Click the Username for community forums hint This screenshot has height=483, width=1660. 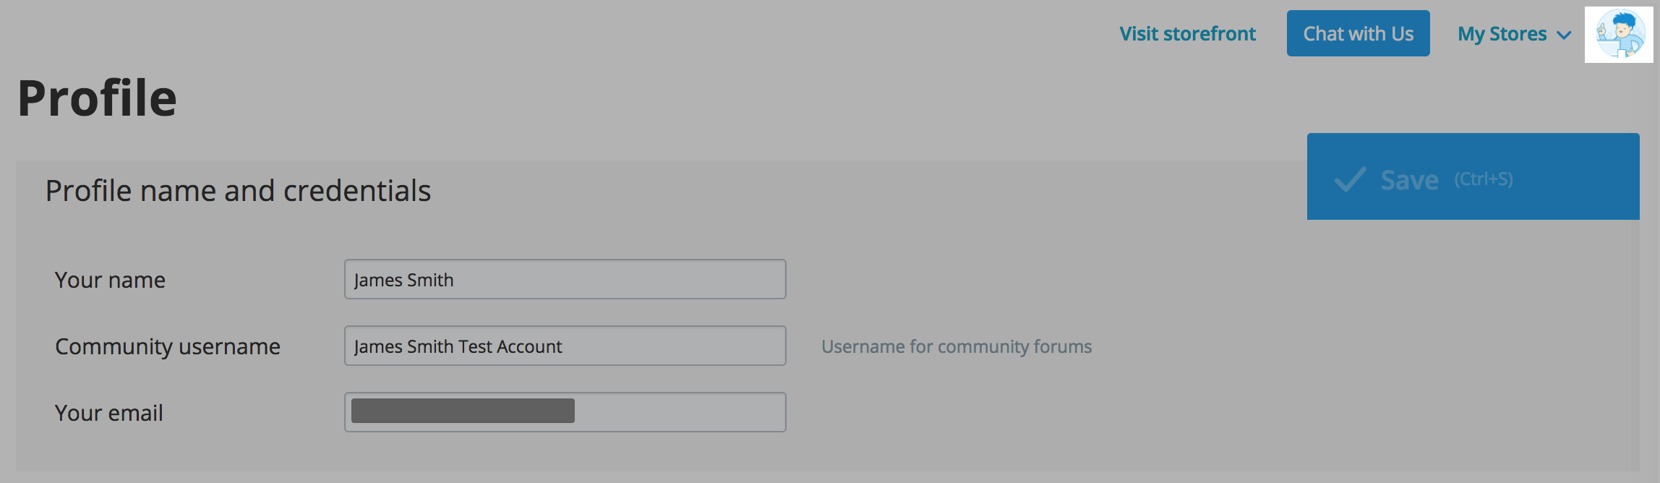click(957, 347)
